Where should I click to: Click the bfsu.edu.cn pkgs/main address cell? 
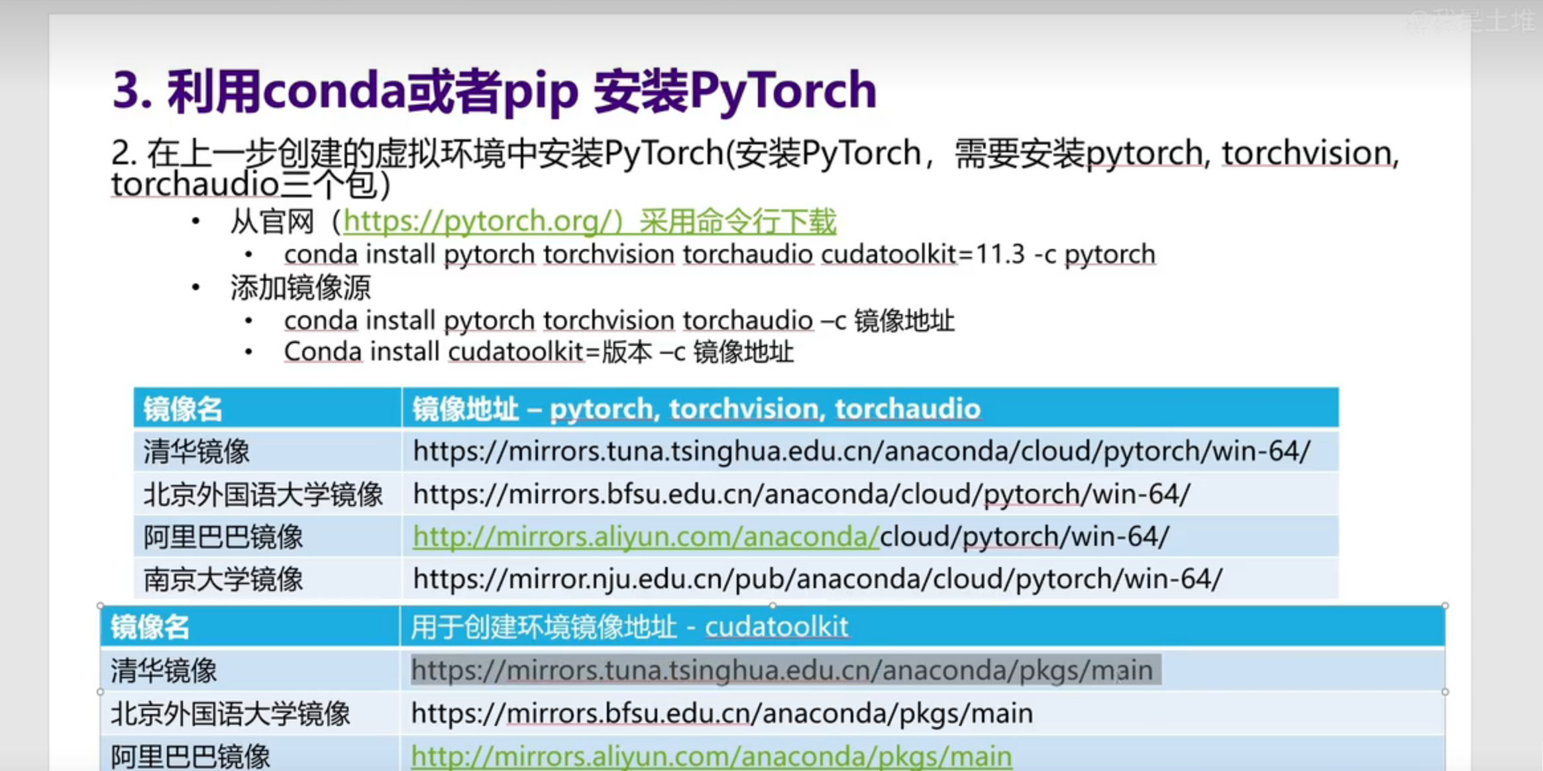721,714
